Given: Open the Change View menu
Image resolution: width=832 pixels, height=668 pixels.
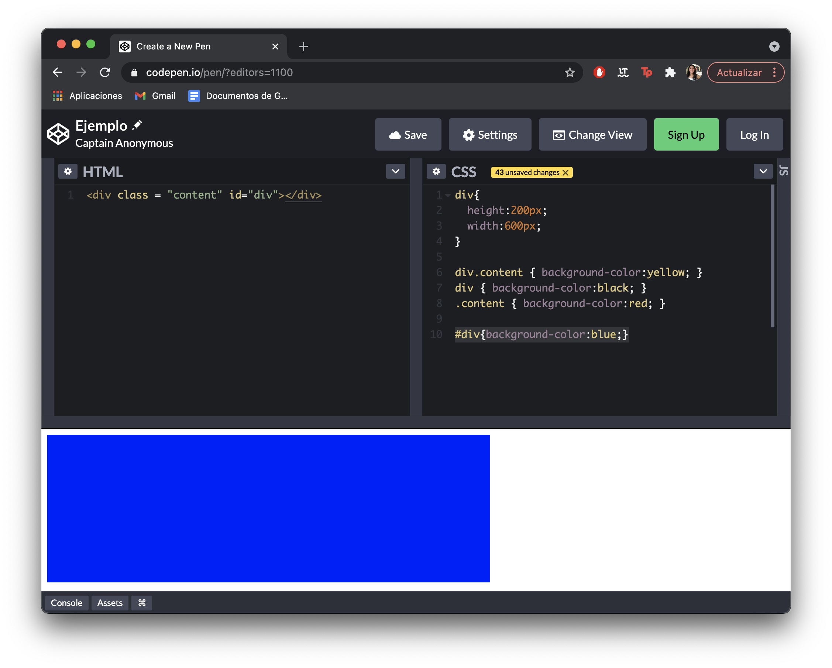Looking at the screenshot, I should [x=592, y=134].
